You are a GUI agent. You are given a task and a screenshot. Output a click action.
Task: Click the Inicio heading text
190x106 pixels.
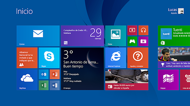[24, 11]
